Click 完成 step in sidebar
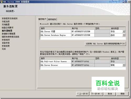 coord(4,49)
